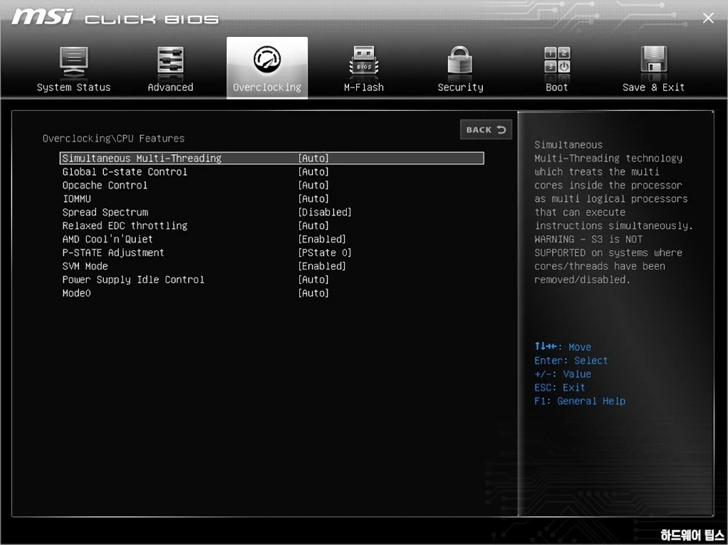728x545 pixels.
Task: Click the Overclocking\CPU Features breadcrumb
Action: pos(114,139)
